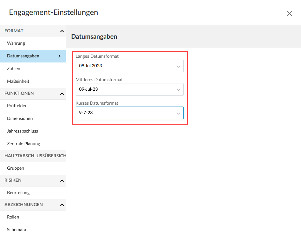The image size is (301, 235).
Task: Open the Währung settings
Action: pyautogui.click(x=33, y=43)
